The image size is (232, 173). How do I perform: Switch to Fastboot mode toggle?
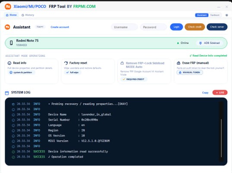215,15
